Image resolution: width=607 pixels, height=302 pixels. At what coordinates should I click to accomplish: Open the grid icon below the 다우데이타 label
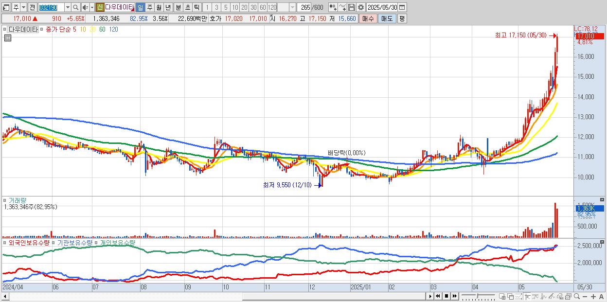tap(8, 38)
